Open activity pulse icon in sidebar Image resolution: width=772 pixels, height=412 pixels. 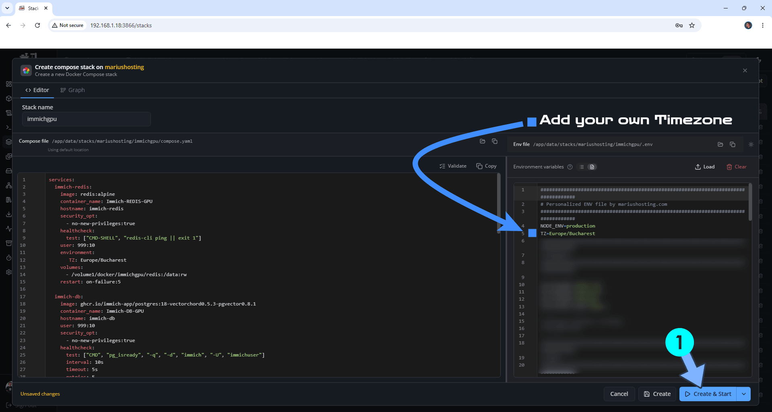(9, 229)
